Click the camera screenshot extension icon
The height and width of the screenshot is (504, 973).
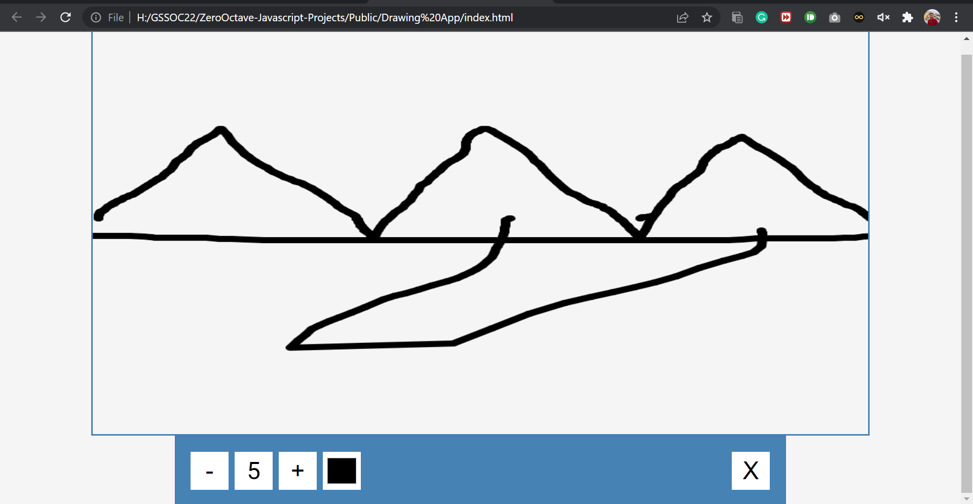click(834, 17)
